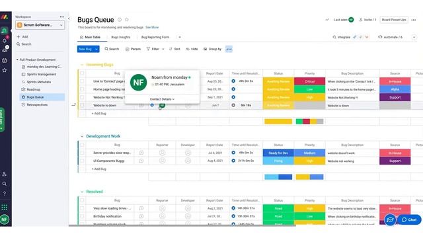Open updates for UI Components Buggy

(141, 161)
